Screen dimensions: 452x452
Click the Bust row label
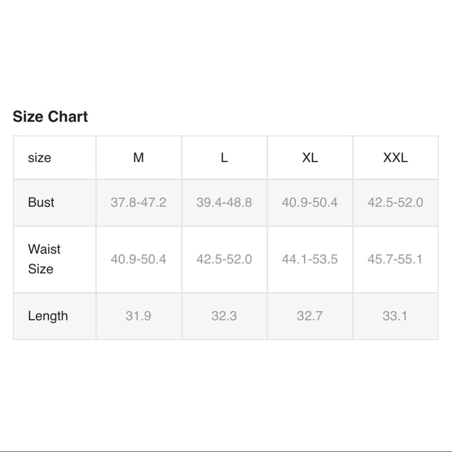tap(41, 202)
